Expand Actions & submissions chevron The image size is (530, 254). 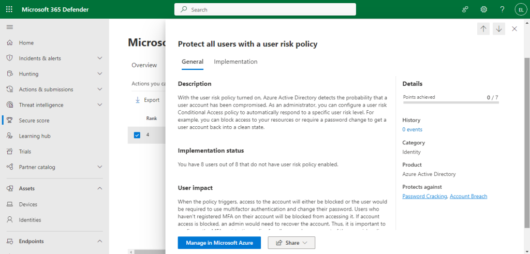[100, 89]
